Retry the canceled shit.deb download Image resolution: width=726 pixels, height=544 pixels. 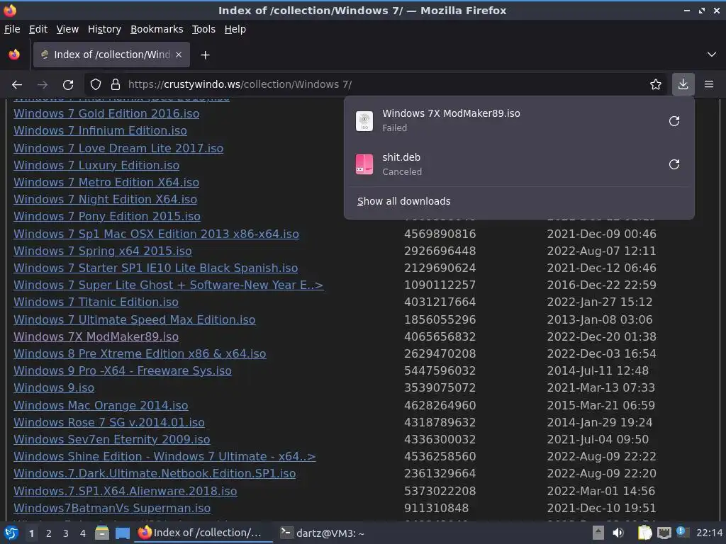point(674,164)
